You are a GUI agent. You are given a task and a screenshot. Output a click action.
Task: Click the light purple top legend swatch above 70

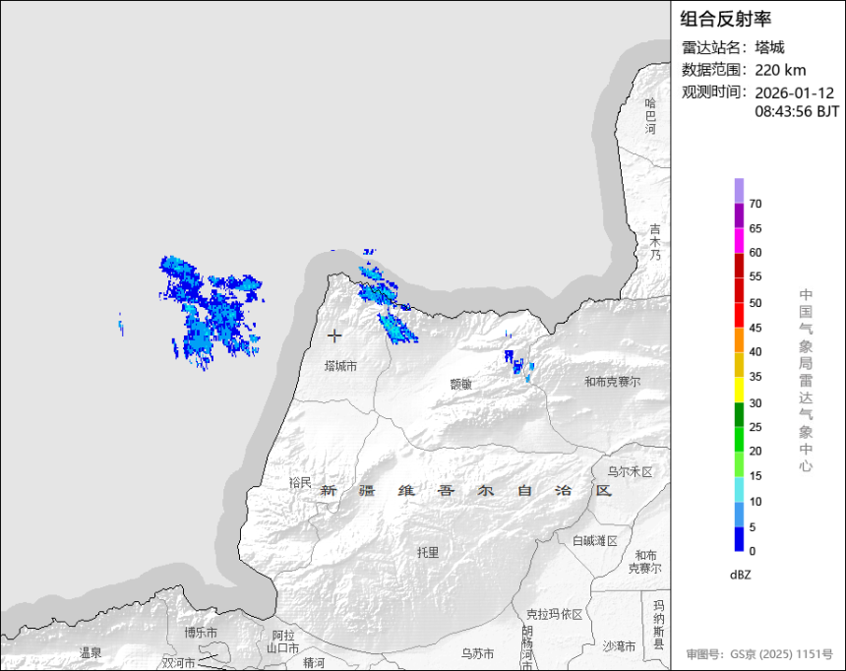coord(739,191)
